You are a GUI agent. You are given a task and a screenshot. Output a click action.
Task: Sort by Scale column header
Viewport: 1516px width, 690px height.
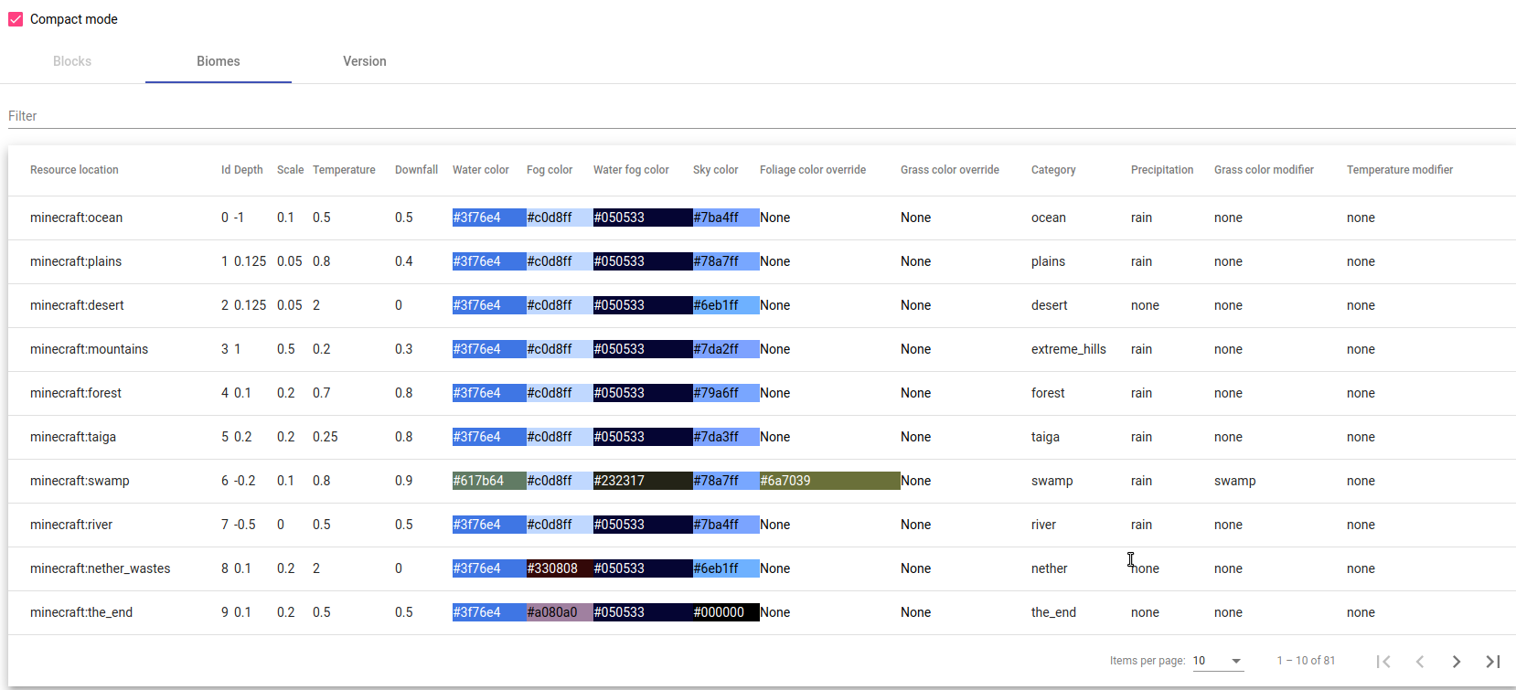[x=290, y=170]
